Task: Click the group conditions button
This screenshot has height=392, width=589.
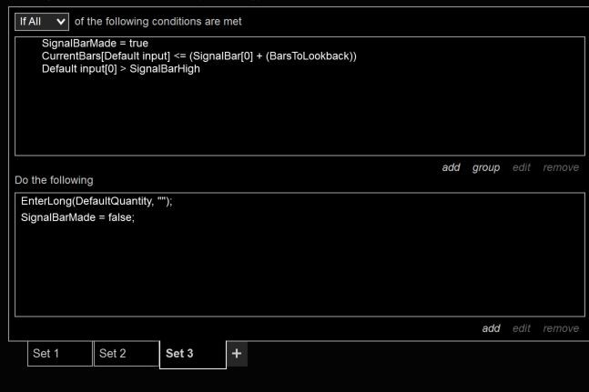Action: coord(486,167)
